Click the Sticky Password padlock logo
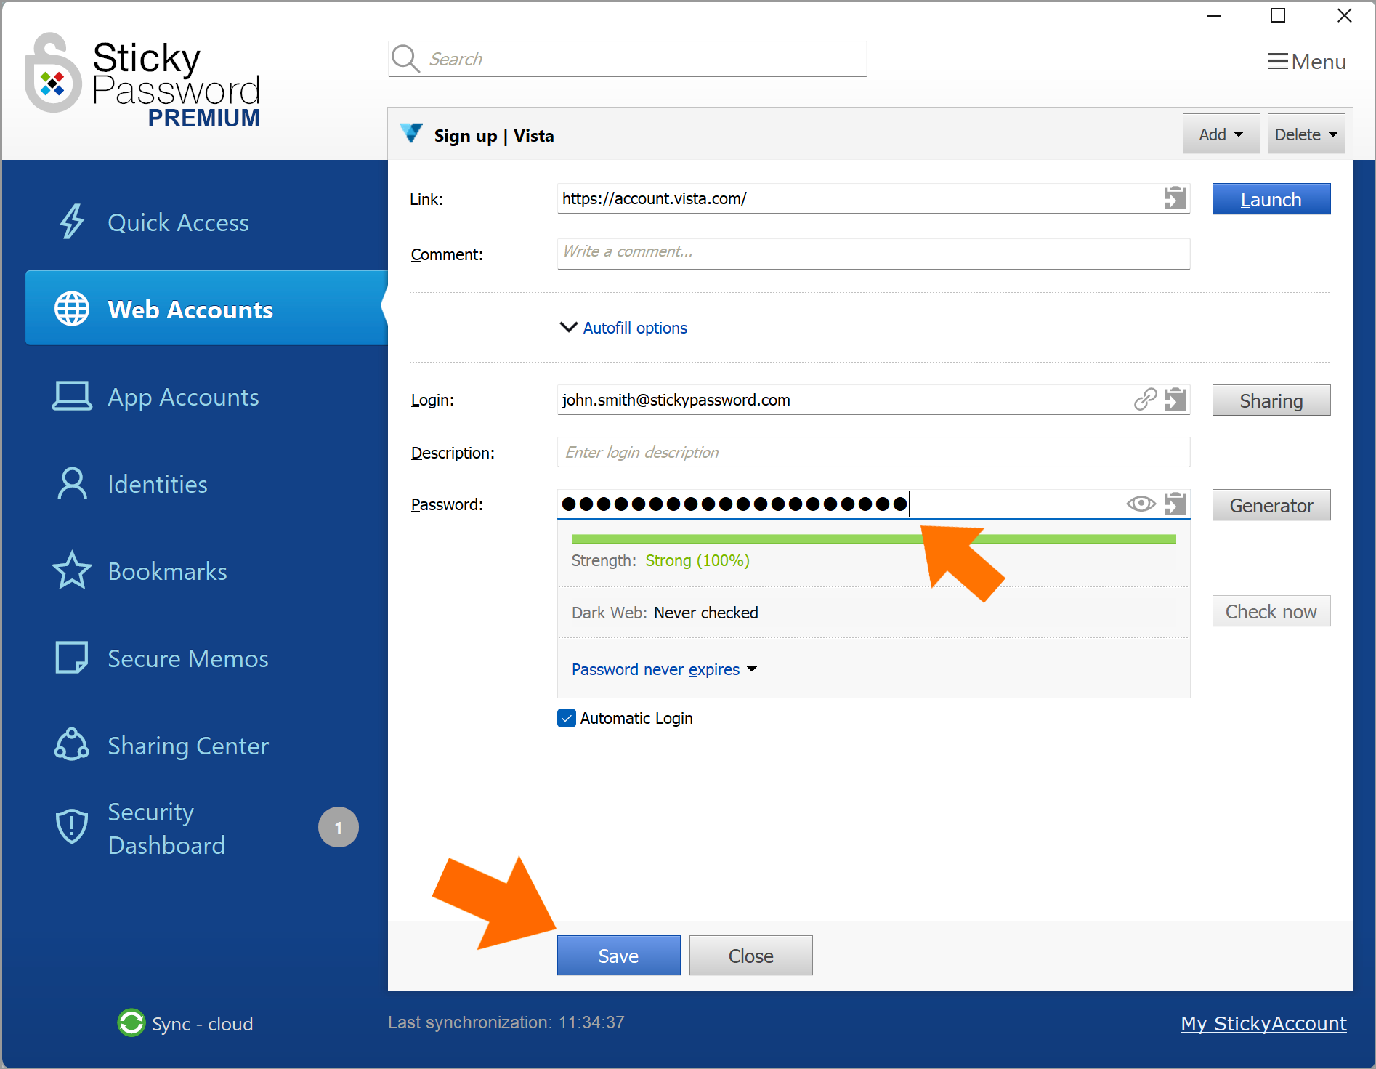The image size is (1376, 1069). pyautogui.click(x=52, y=73)
